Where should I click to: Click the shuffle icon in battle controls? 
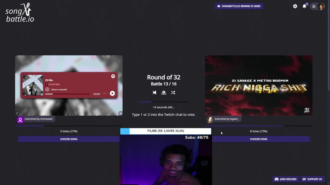coord(173,92)
